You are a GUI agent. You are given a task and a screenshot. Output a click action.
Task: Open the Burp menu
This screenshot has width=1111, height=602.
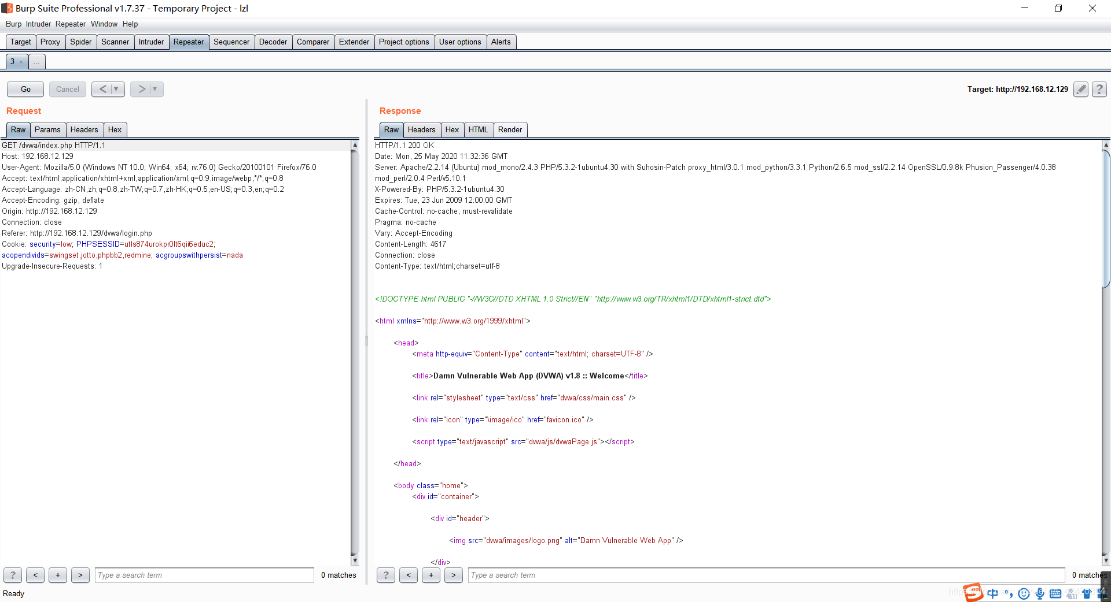(13, 24)
